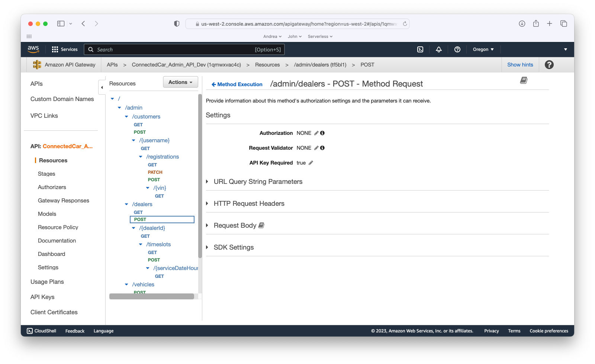Reload the page from the address bar
Viewport: 595px width, 364px height.
pos(405,24)
